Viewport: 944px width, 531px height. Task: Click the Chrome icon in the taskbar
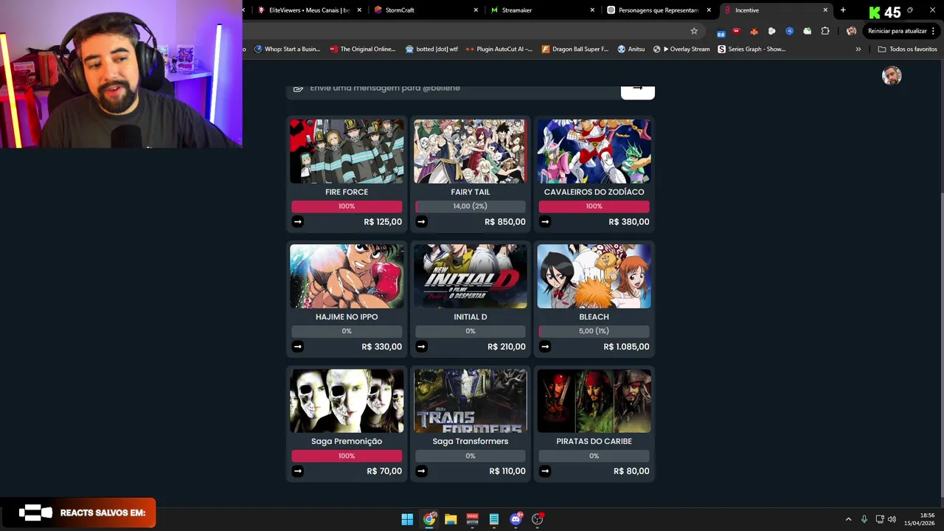[x=429, y=519]
